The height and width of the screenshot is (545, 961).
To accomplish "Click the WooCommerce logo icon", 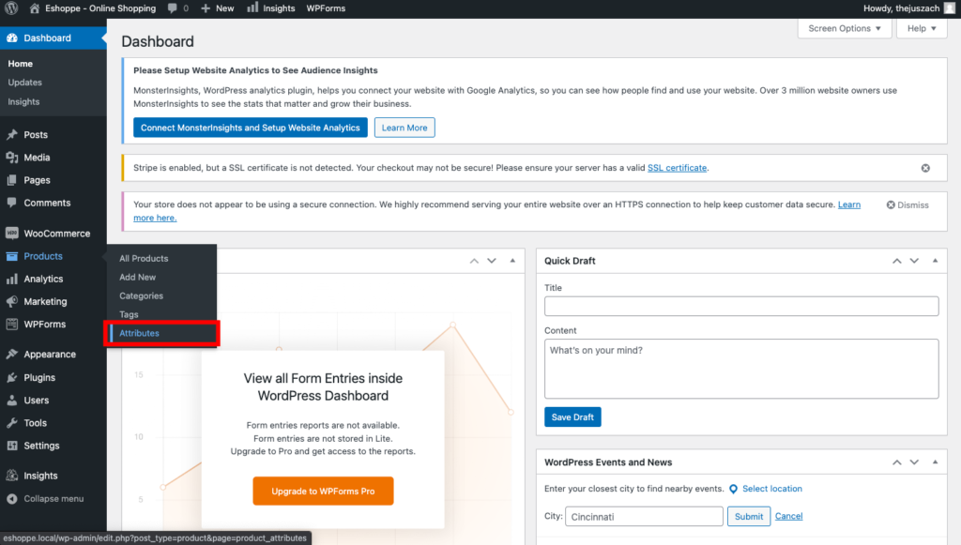I will point(11,234).
